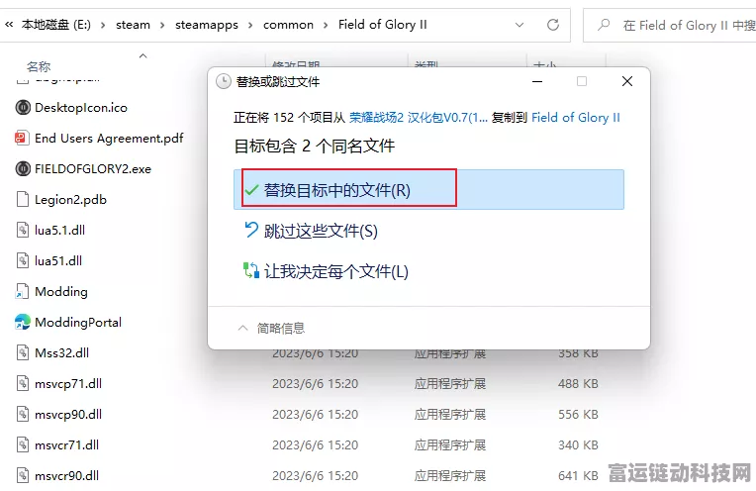The width and height of the screenshot is (756, 491).
Task: Click Field of Glory II breadcrumb
Action: point(382,25)
